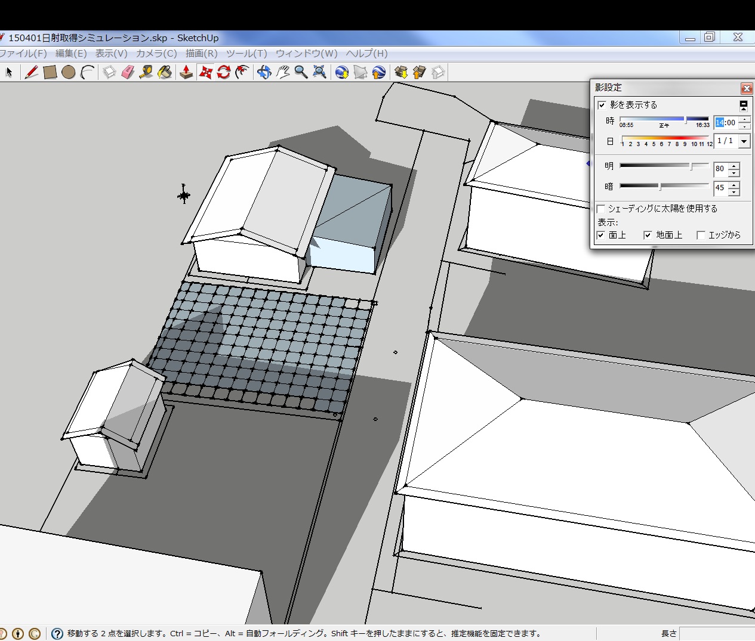755x641 pixels.
Task: Open the 表示(V) menu
Action: [111, 54]
